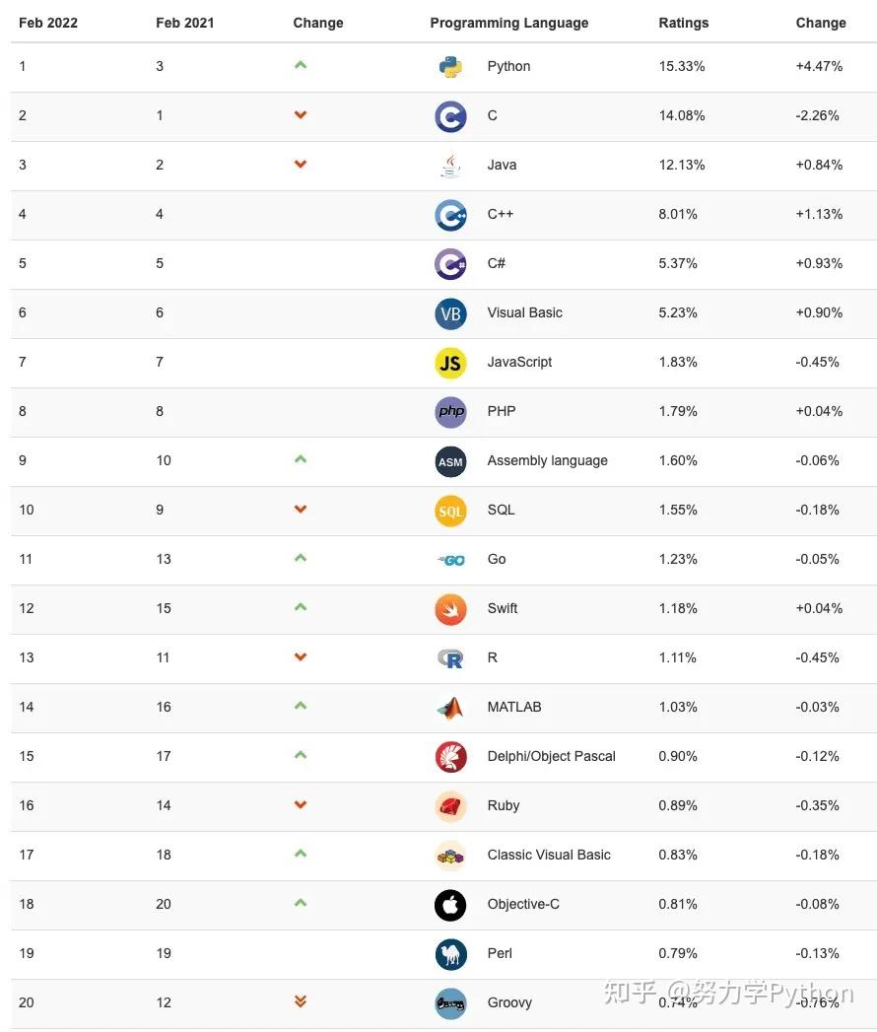Image resolution: width=877 pixels, height=1032 pixels.
Task: Click the Java coffee cup icon
Action: point(450,166)
